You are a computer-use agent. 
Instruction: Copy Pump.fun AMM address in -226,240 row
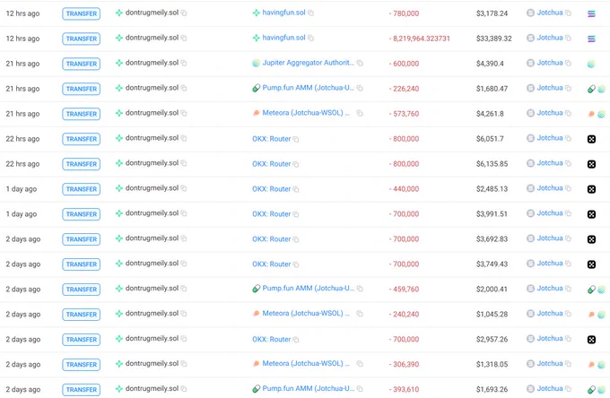(360, 88)
